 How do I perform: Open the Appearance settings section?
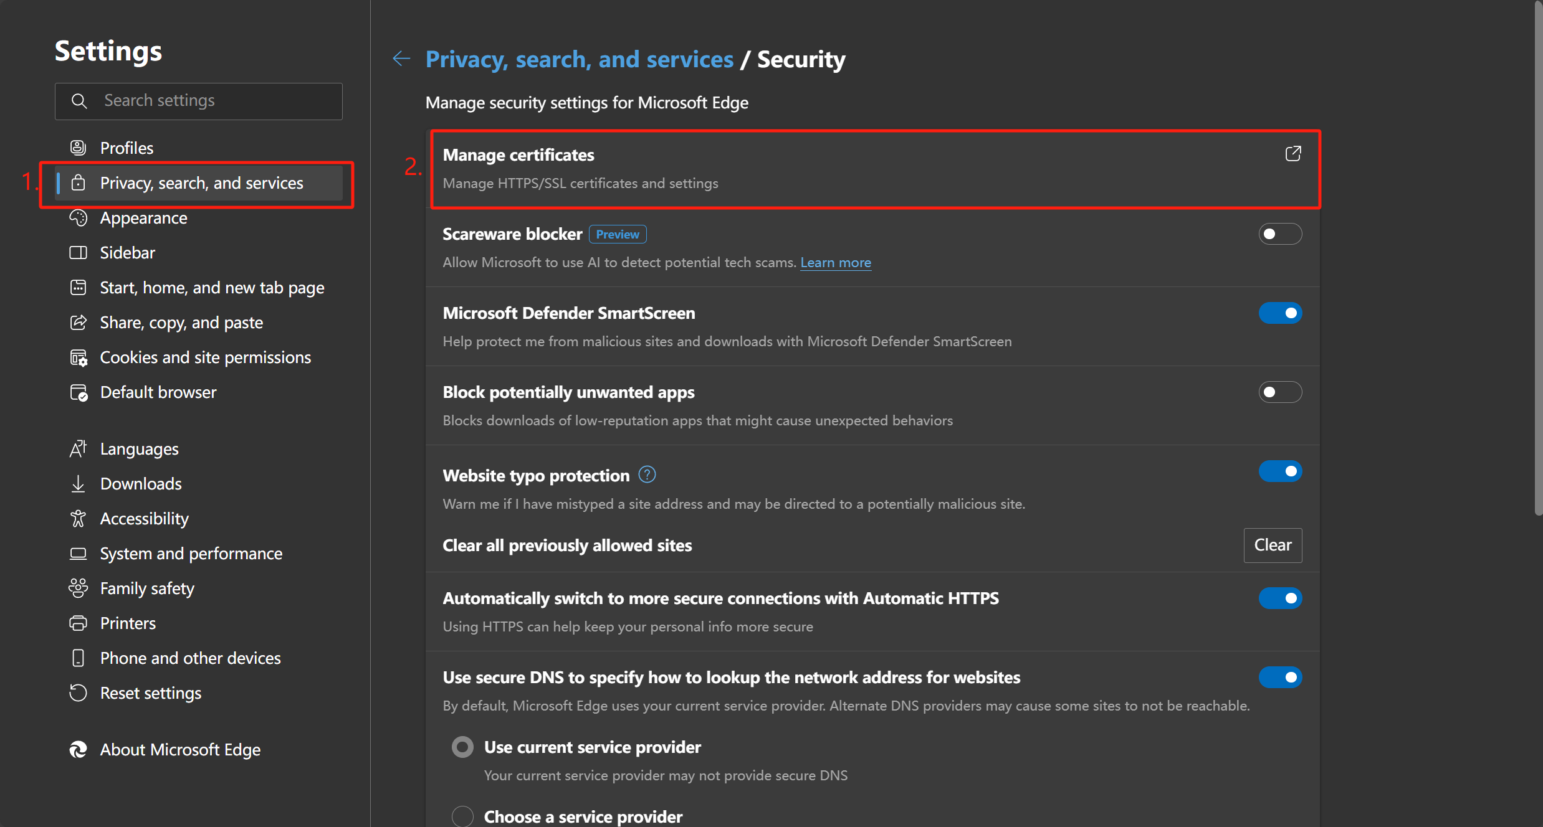click(x=143, y=218)
